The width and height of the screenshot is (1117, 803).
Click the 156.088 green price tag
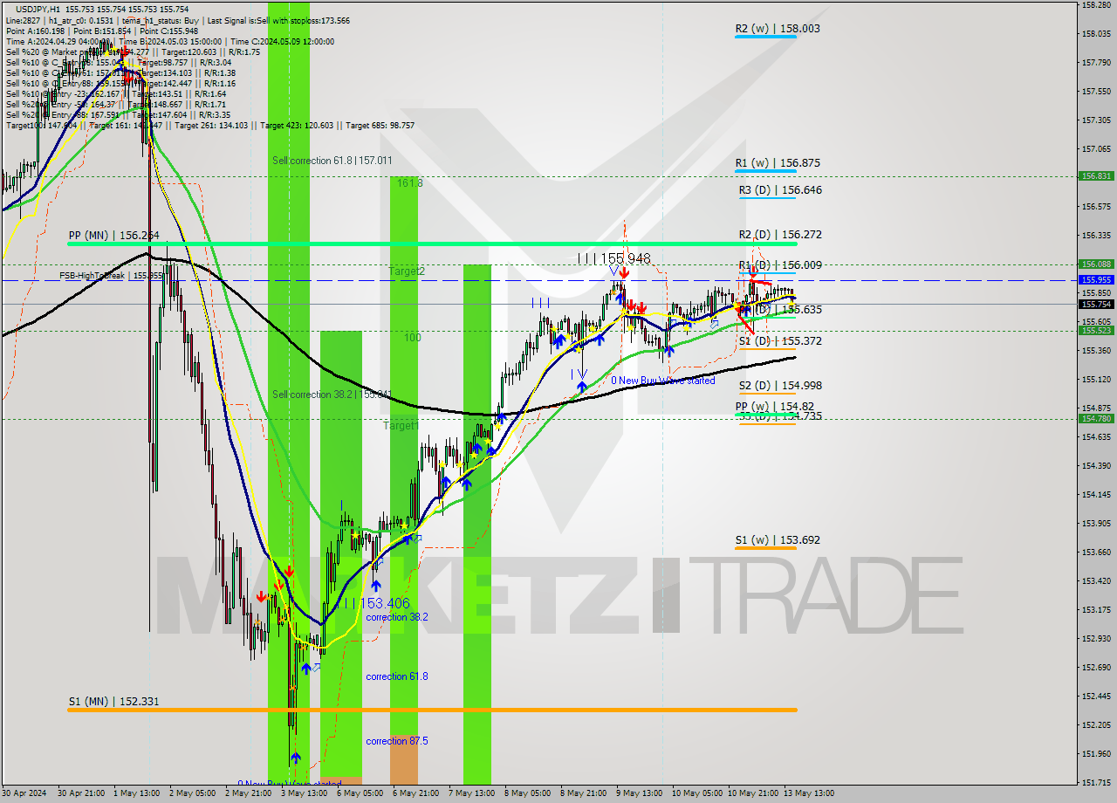coord(1096,264)
